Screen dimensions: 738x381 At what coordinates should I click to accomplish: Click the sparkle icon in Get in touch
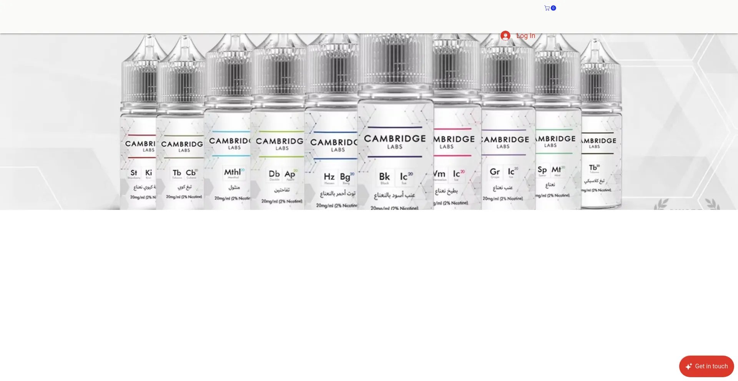coord(689,366)
